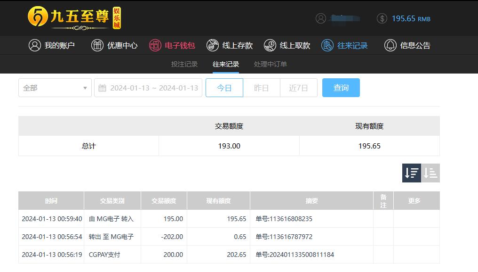Select the 今日 date filter

tap(224, 88)
